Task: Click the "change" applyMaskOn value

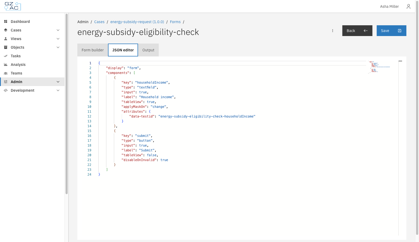Action: pos(158,107)
